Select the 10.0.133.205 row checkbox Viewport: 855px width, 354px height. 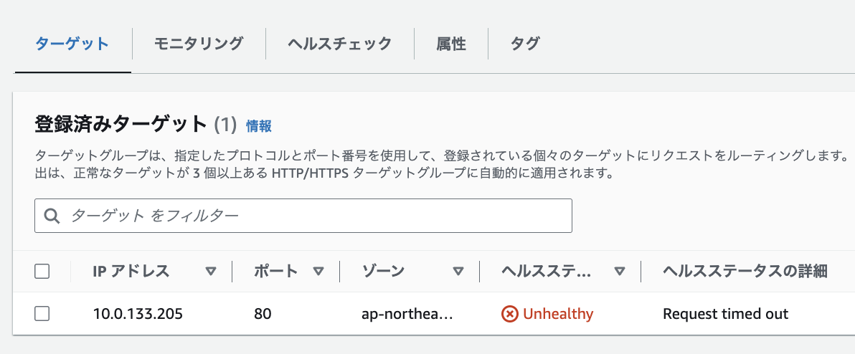42,314
